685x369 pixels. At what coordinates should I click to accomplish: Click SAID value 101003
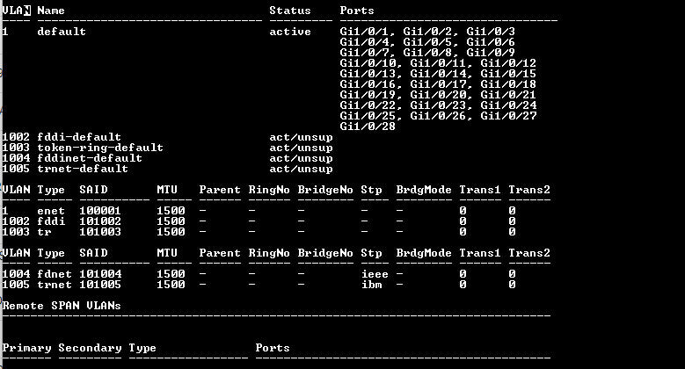(x=100, y=232)
